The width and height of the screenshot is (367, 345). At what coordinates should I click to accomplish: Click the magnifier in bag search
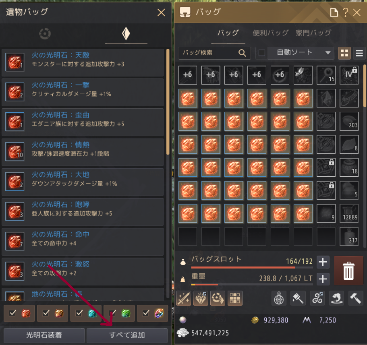242,53
